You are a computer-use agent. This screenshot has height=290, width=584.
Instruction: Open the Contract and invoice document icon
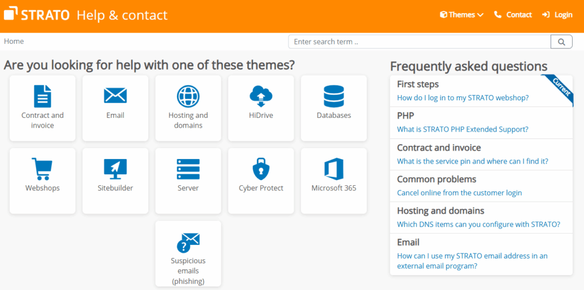42,96
